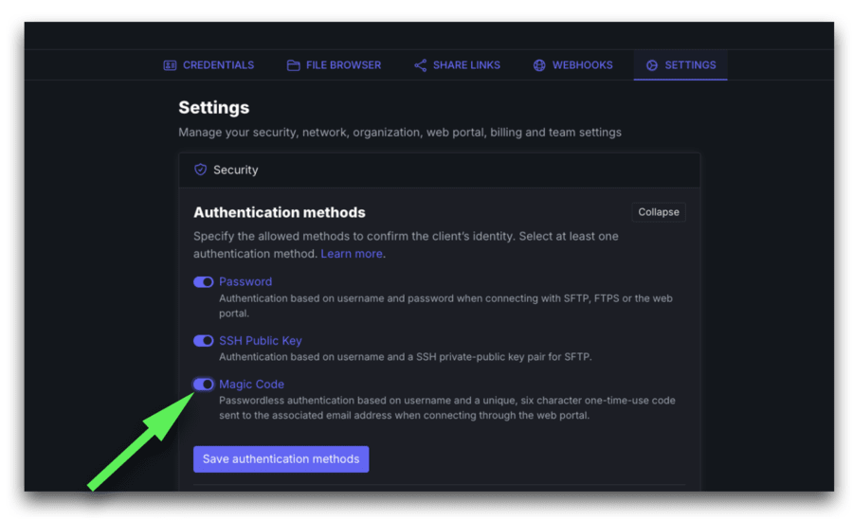Click the File Browser folder icon
This screenshot has width=853, height=520.
coord(294,65)
